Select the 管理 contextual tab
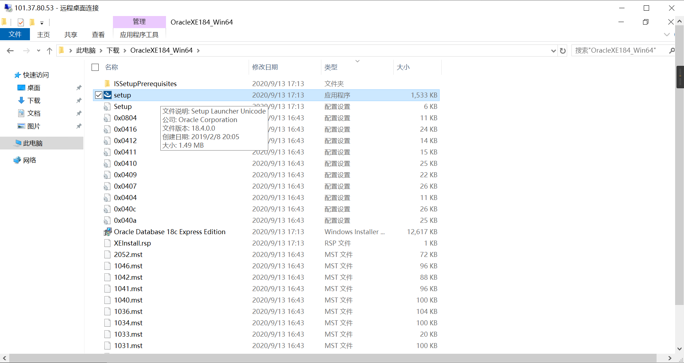 [139, 22]
